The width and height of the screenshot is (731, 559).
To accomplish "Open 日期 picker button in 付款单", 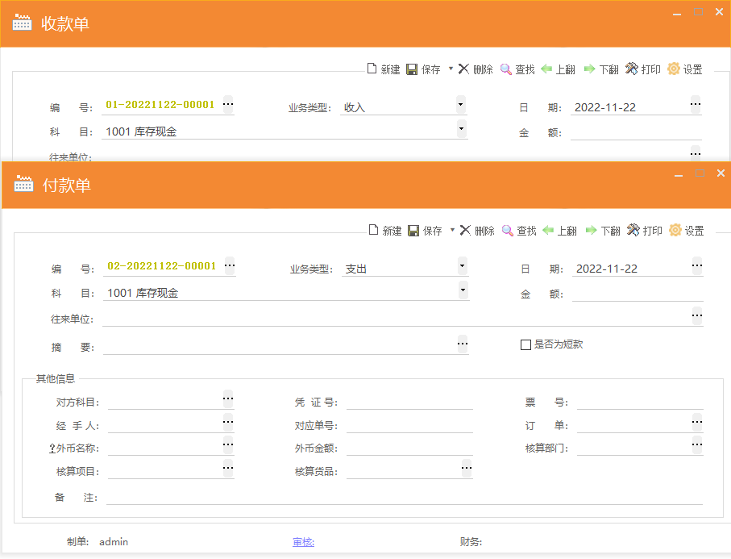I will click(696, 265).
